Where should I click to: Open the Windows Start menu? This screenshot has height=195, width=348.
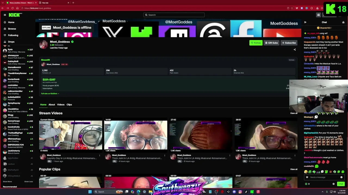tap(90, 192)
